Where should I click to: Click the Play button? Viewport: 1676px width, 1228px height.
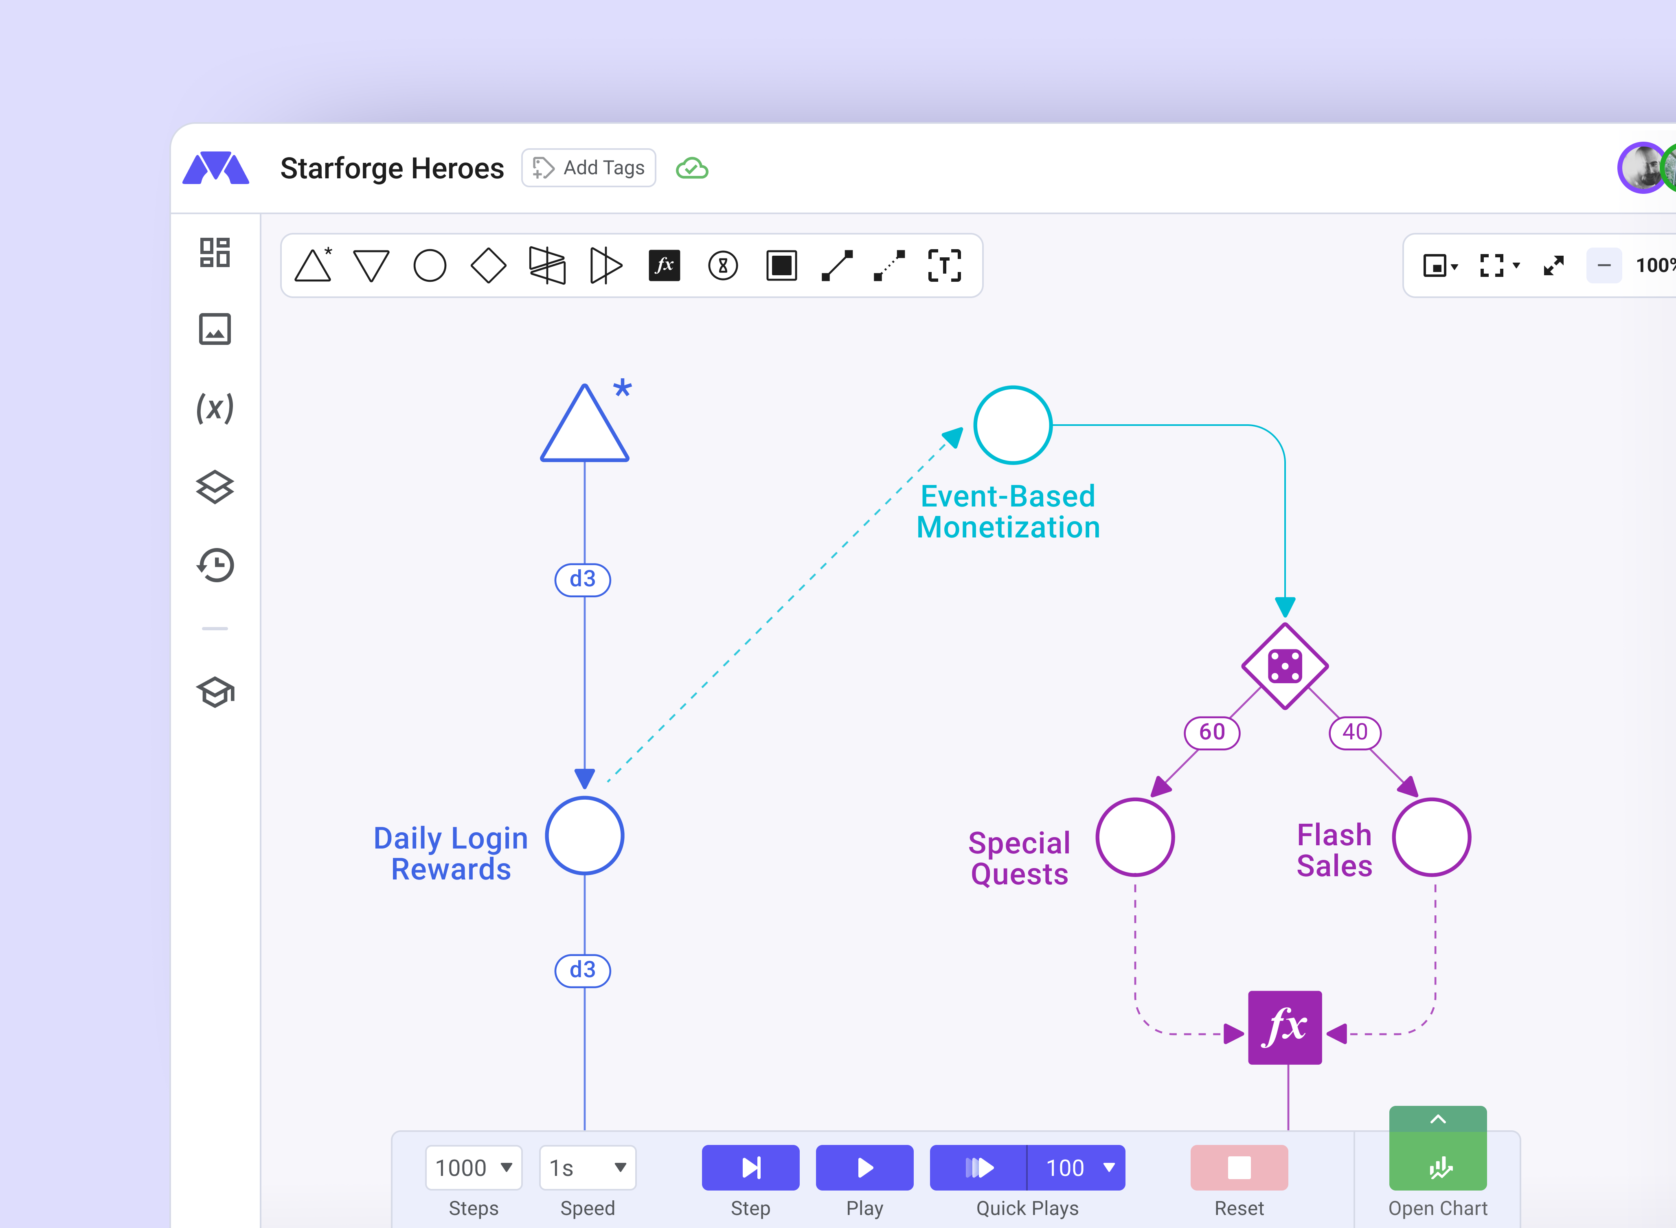coord(864,1168)
